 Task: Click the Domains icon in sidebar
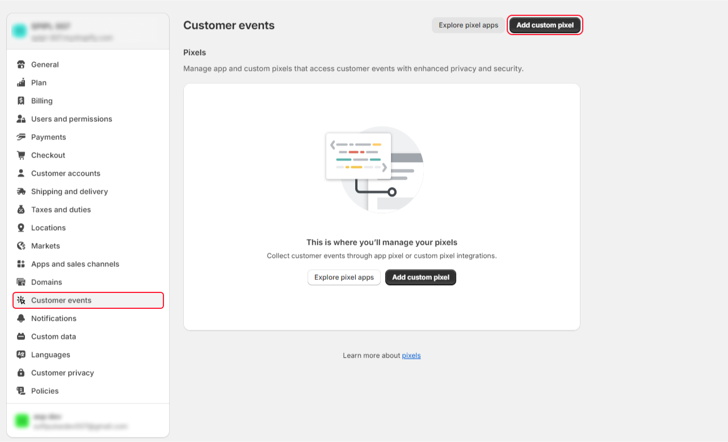[22, 282]
